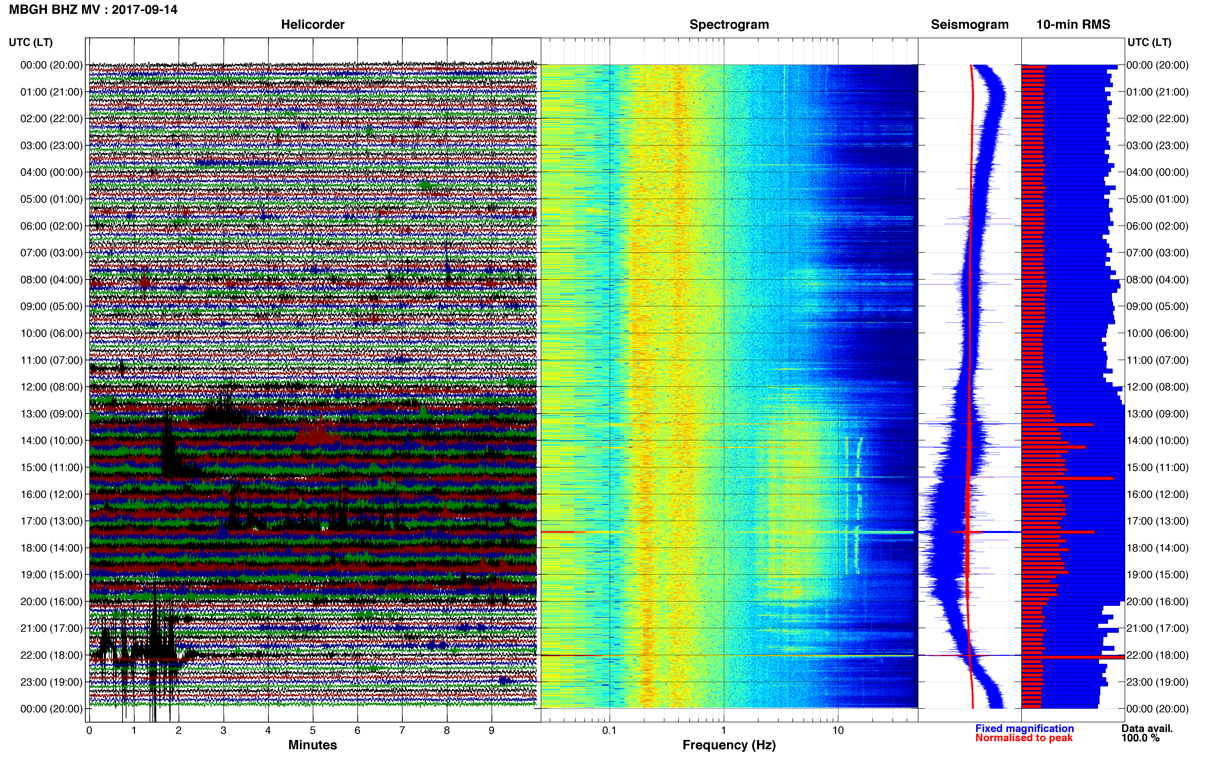Viewport: 1216px width, 760px height.
Task: Click right time label '06:00 (02:00)'
Action: point(1157,226)
